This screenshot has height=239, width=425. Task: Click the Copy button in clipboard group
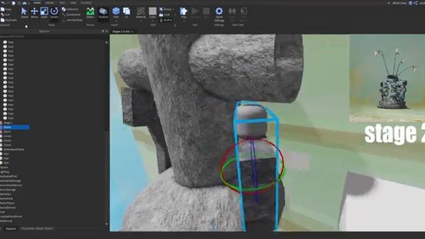(7, 9)
